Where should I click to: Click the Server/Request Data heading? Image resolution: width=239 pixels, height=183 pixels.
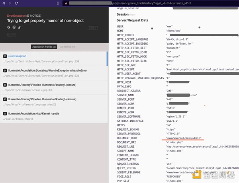coord(132,20)
